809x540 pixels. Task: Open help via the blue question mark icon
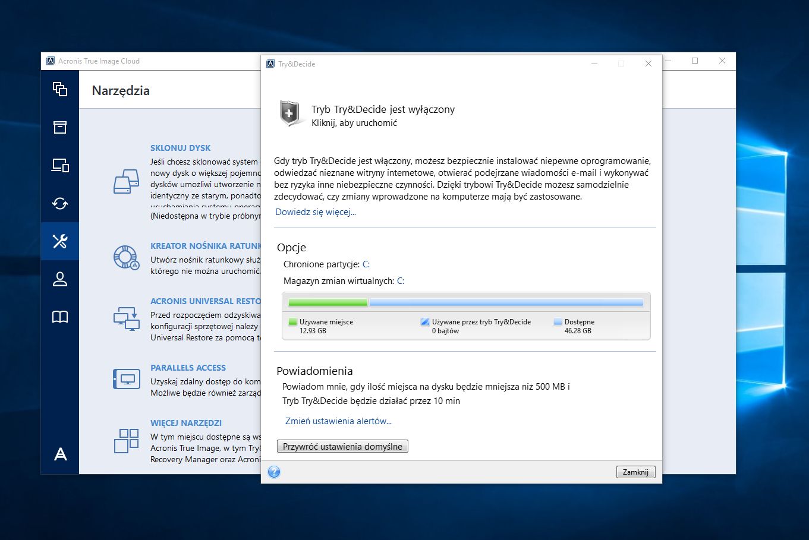[x=274, y=472]
